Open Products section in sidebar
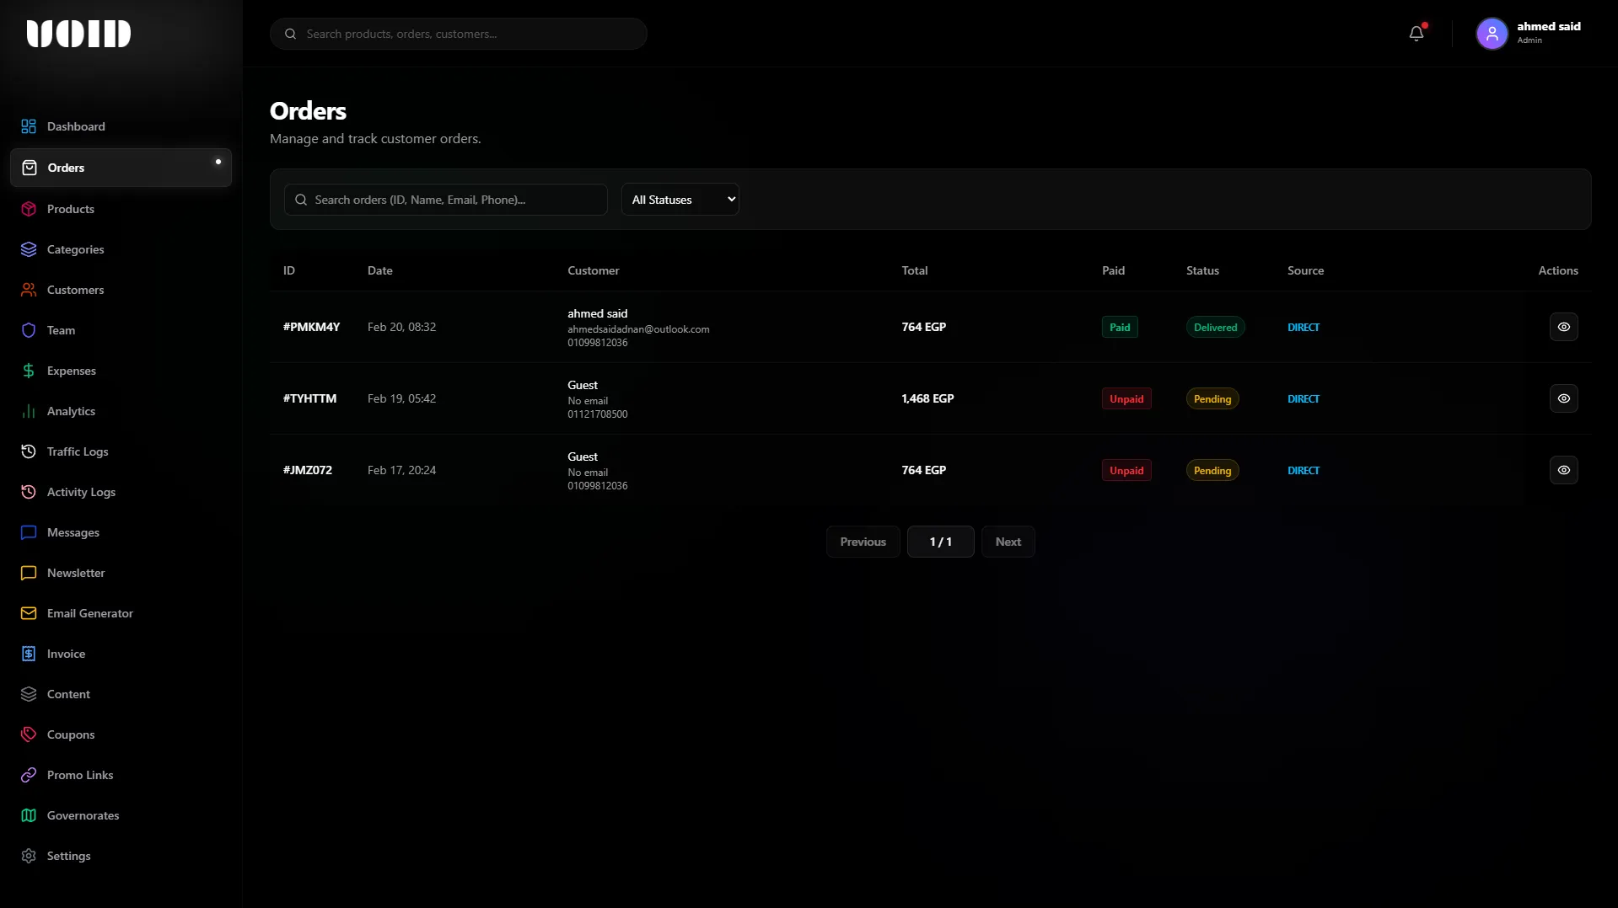This screenshot has height=908, width=1618. (x=121, y=209)
